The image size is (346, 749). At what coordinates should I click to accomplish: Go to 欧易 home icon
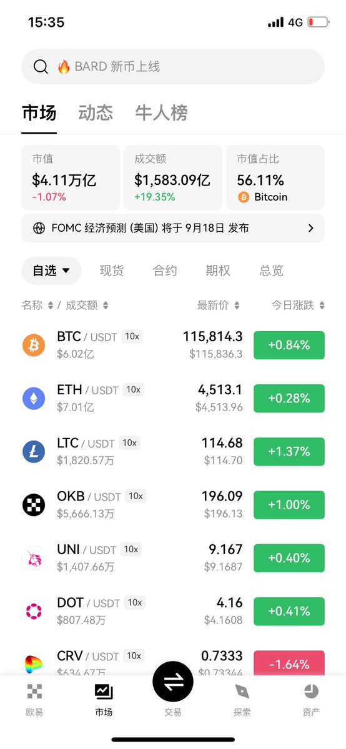point(34,691)
